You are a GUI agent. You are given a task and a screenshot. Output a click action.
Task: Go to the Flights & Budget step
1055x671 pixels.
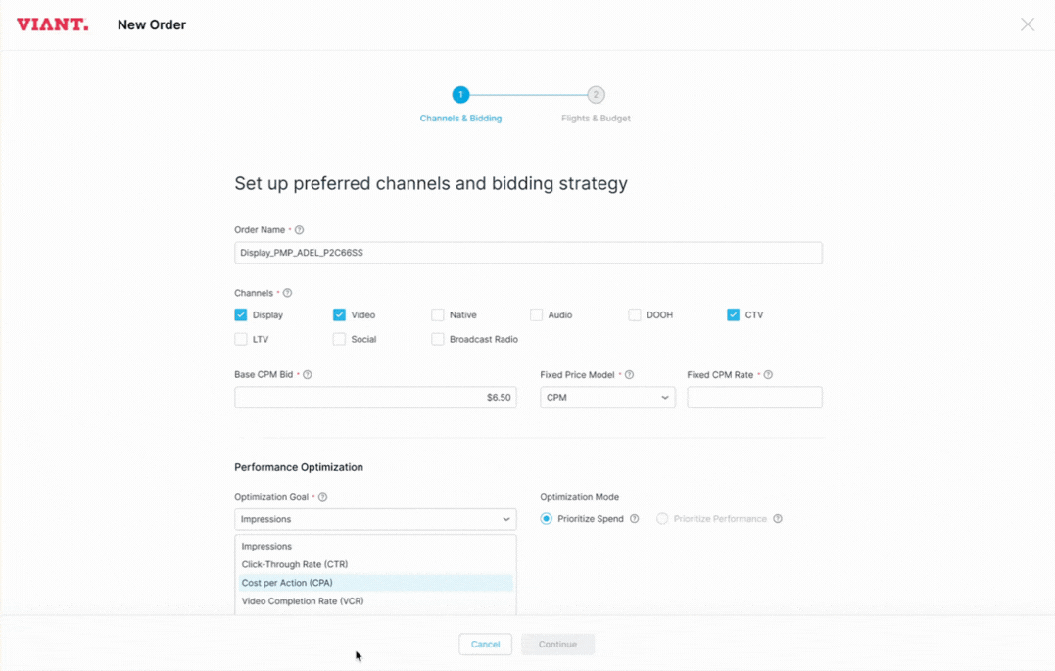pyautogui.click(x=596, y=95)
